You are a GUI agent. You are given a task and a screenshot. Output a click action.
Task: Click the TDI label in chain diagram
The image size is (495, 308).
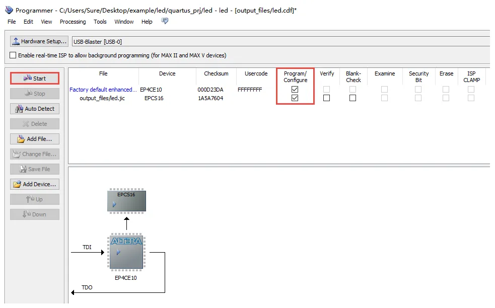tap(87, 247)
